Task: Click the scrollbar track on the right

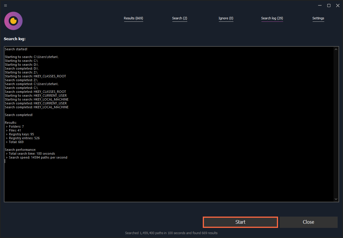Action: pyautogui.click(x=336, y=125)
